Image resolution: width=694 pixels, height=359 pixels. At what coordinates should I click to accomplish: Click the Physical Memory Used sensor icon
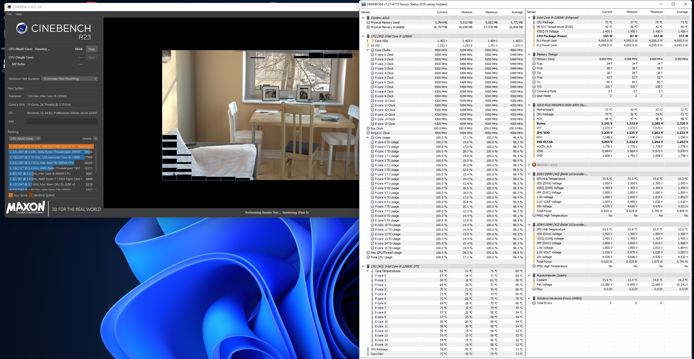368,22
